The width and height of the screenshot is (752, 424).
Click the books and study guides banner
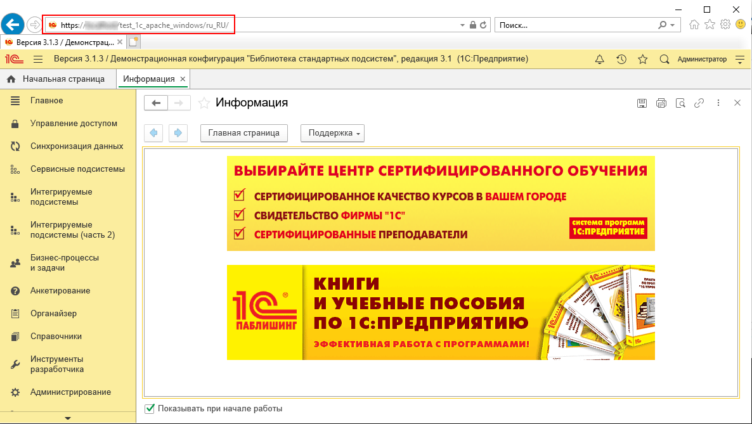[441, 312]
